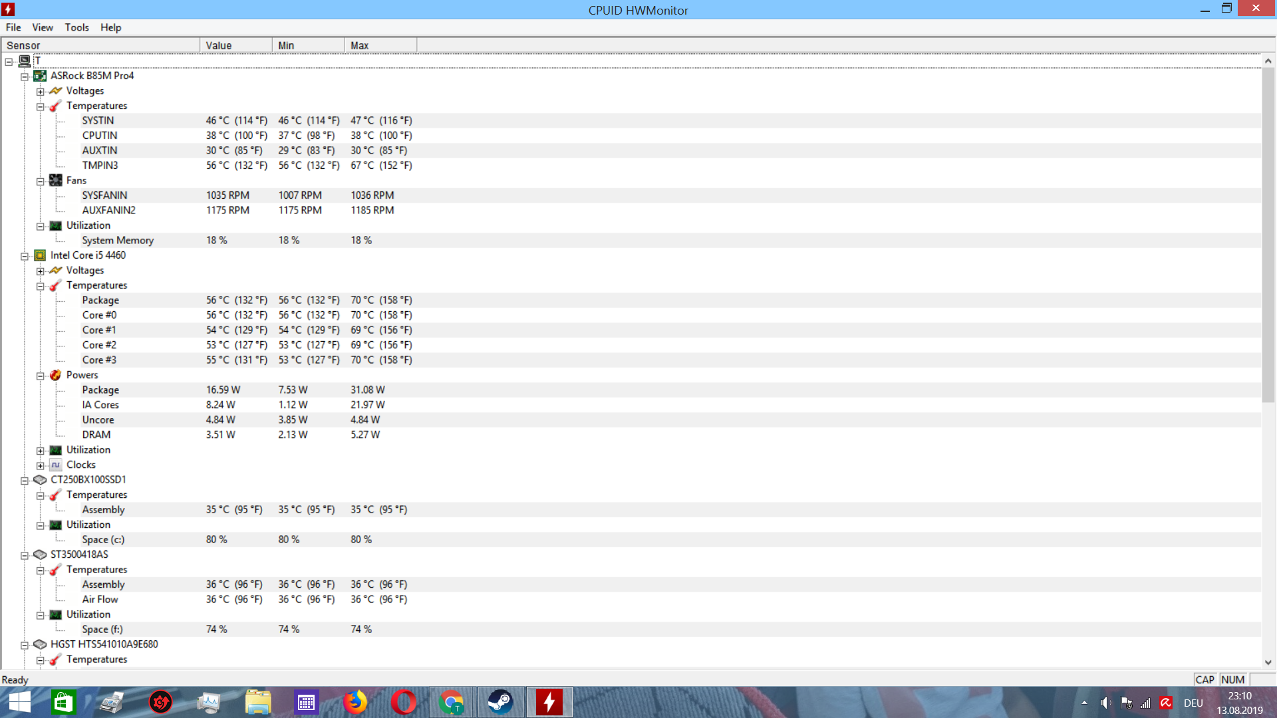Launch Firefox from the taskbar

[355, 702]
